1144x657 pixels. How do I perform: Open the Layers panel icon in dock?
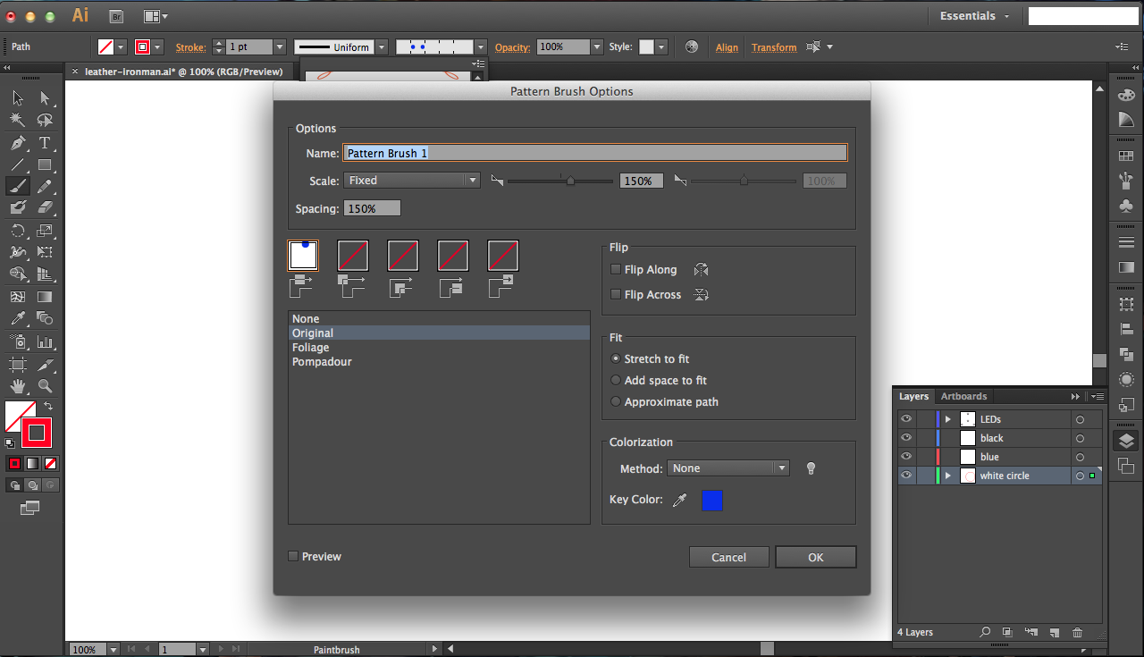pos(1126,441)
